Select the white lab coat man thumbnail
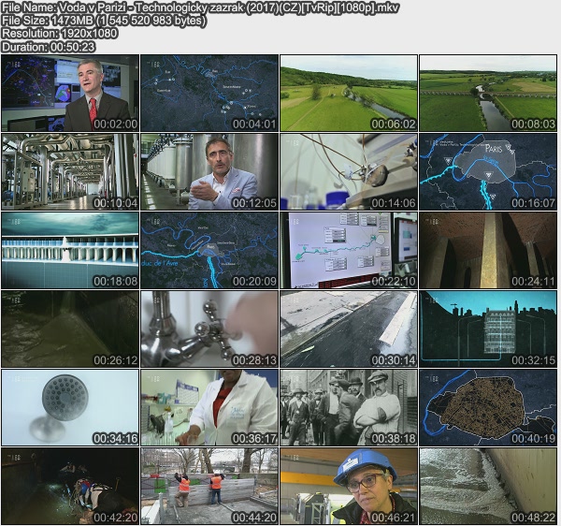The width and height of the screenshot is (561, 526). tap(209, 407)
